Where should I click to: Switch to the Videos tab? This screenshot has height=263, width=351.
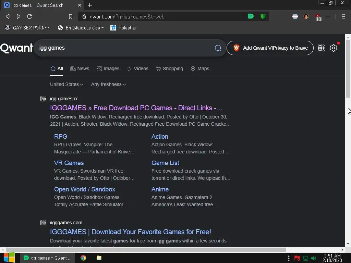(138, 68)
